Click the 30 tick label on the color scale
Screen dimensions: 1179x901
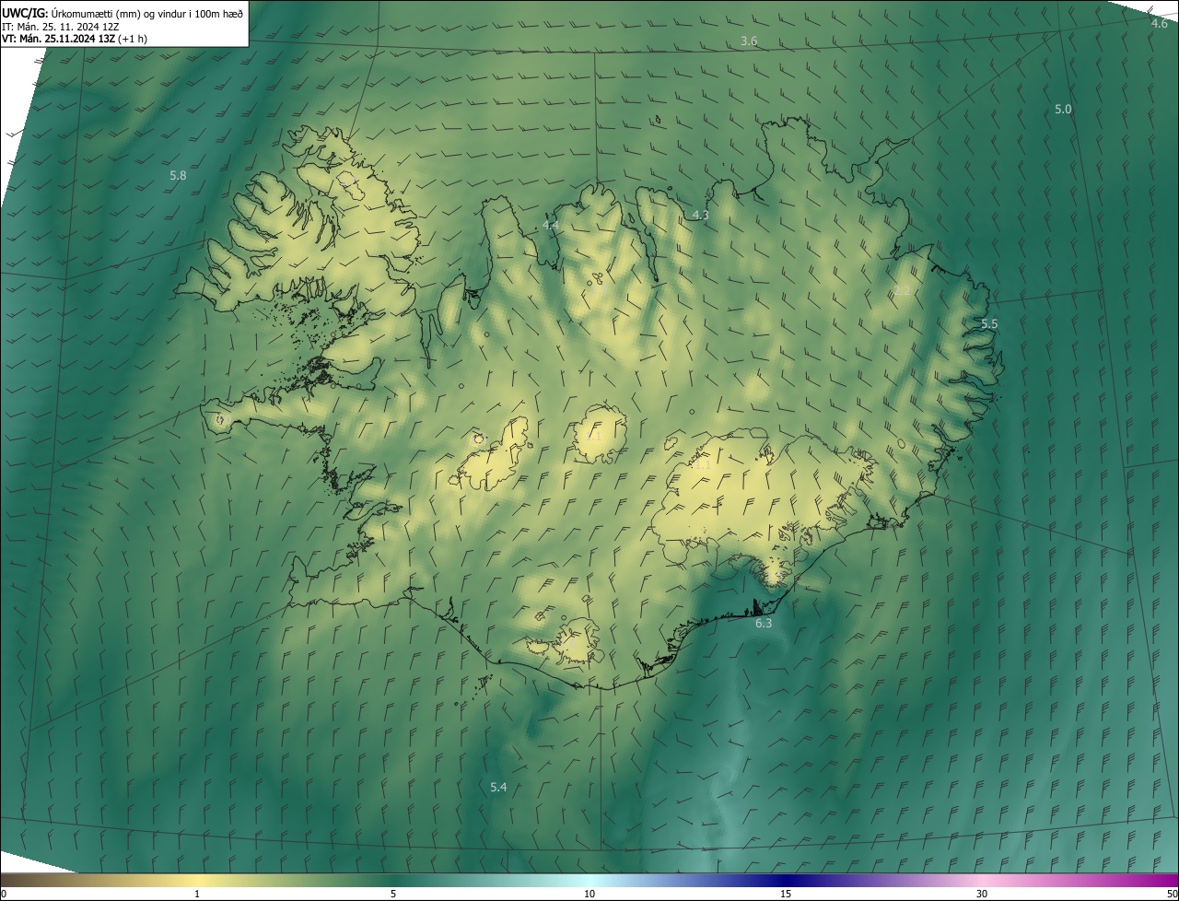pos(982,894)
